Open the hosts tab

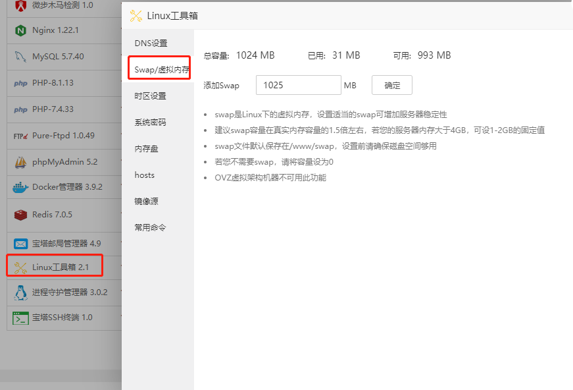[158, 175]
